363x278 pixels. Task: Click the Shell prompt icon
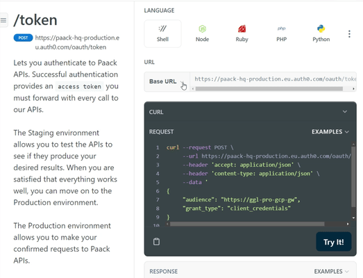click(162, 28)
